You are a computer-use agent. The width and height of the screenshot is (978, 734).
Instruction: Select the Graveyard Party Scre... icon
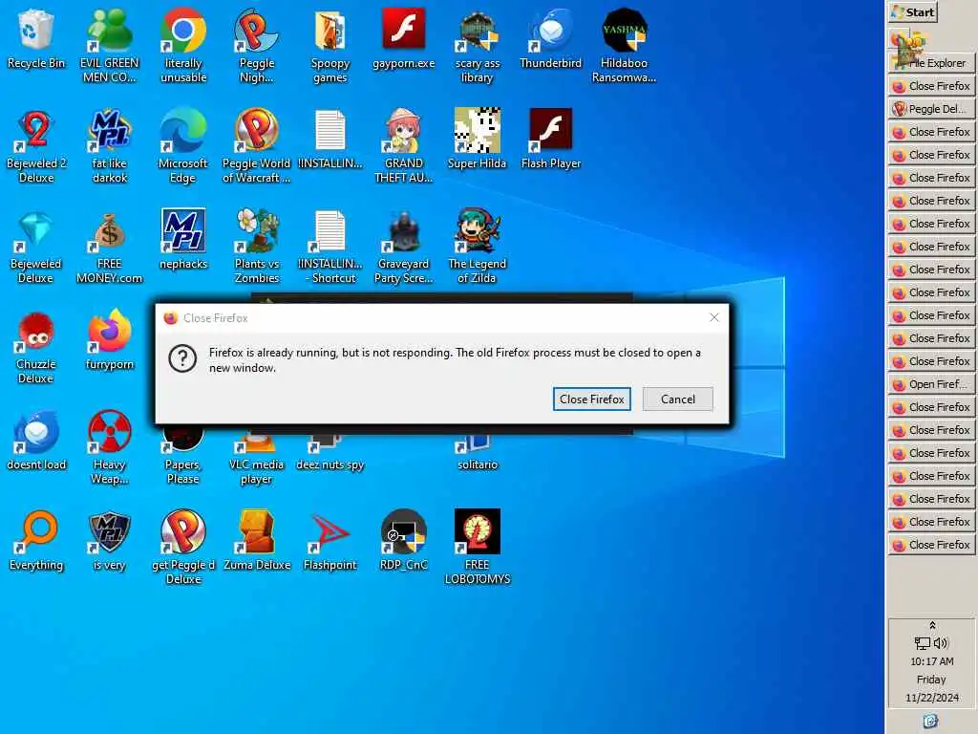[x=404, y=246]
